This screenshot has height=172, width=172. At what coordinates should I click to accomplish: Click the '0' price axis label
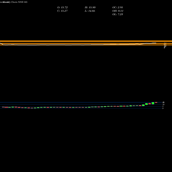[x=163, y=108]
